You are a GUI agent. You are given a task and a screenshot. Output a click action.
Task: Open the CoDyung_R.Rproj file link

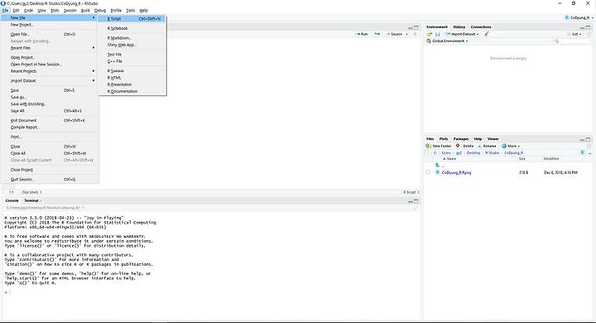coord(456,173)
